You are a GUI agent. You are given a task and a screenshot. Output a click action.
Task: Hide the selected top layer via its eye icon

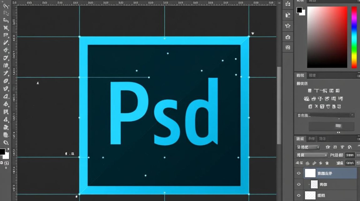[299, 173]
